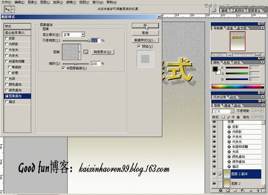Click the move tool icon in options bar
The width and height of the screenshot is (268, 195).
(7, 10)
